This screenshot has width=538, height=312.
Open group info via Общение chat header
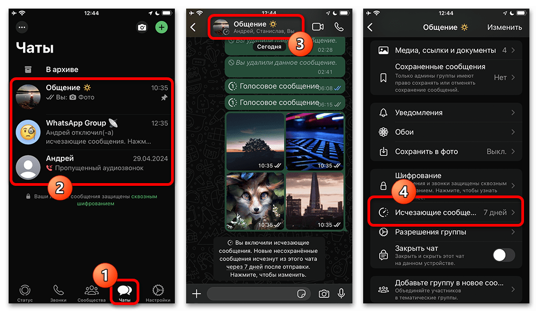coord(256,27)
